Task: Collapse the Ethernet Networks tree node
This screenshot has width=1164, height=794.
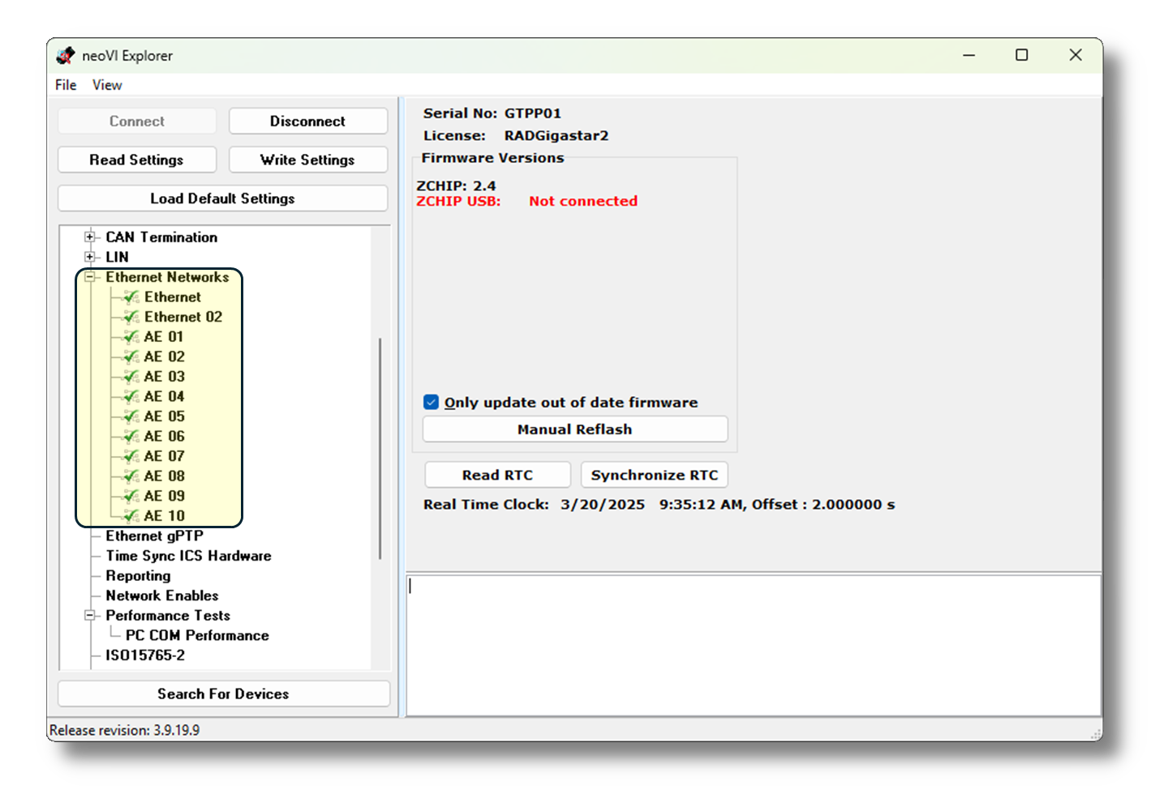Action: 90,277
